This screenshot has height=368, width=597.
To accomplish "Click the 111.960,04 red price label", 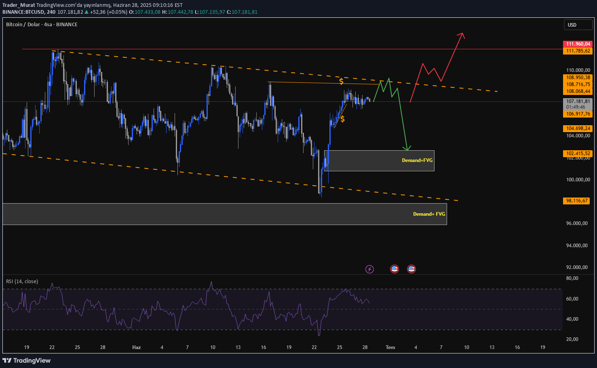I will tap(578, 44).
